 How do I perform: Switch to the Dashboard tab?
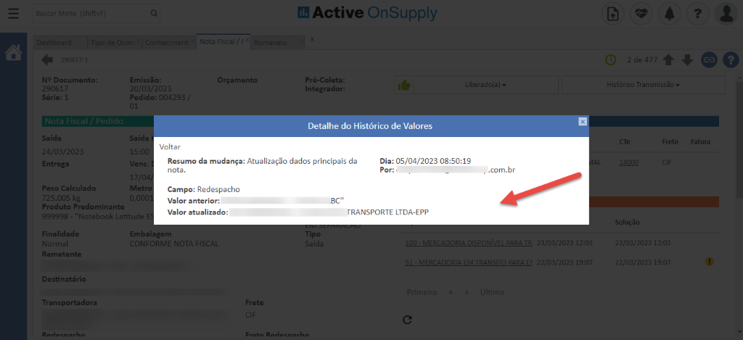[x=54, y=43]
